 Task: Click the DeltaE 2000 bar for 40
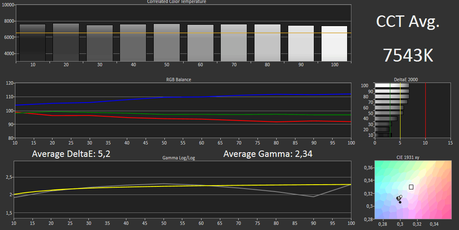click(386, 118)
